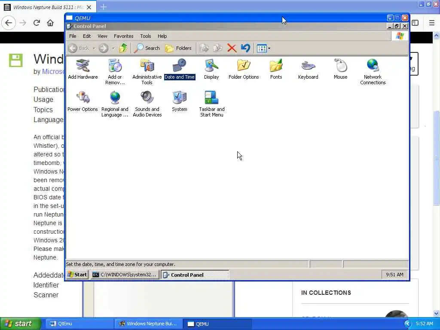This screenshot has width=440, height=330.
Task: Select the Windows Neptune Build 5111 tab
Action: 48,7
